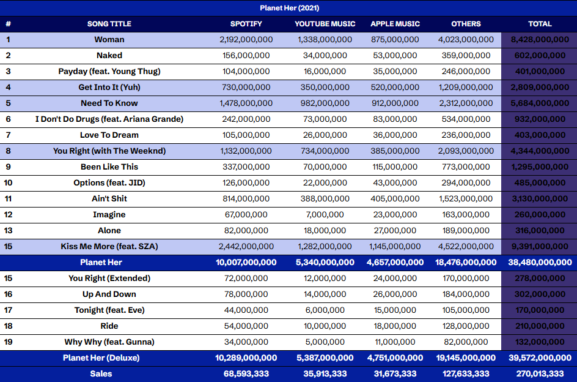
Task: Click track number 19 cell
Action: coord(8,342)
